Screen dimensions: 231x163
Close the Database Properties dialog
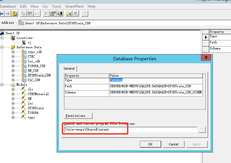pyautogui.click(x=206, y=57)
